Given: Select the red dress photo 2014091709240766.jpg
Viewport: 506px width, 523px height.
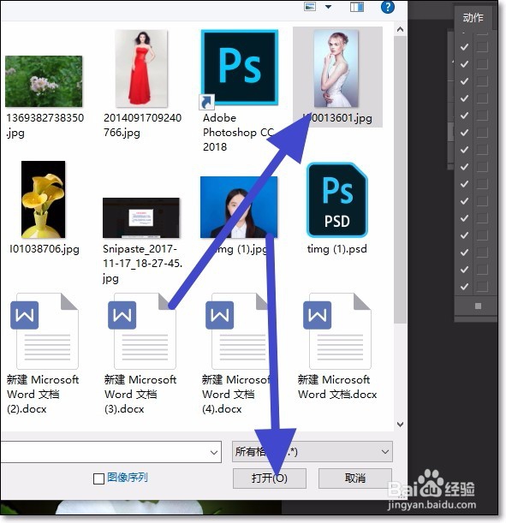Looking at the screenshot, I should (141, 68).
